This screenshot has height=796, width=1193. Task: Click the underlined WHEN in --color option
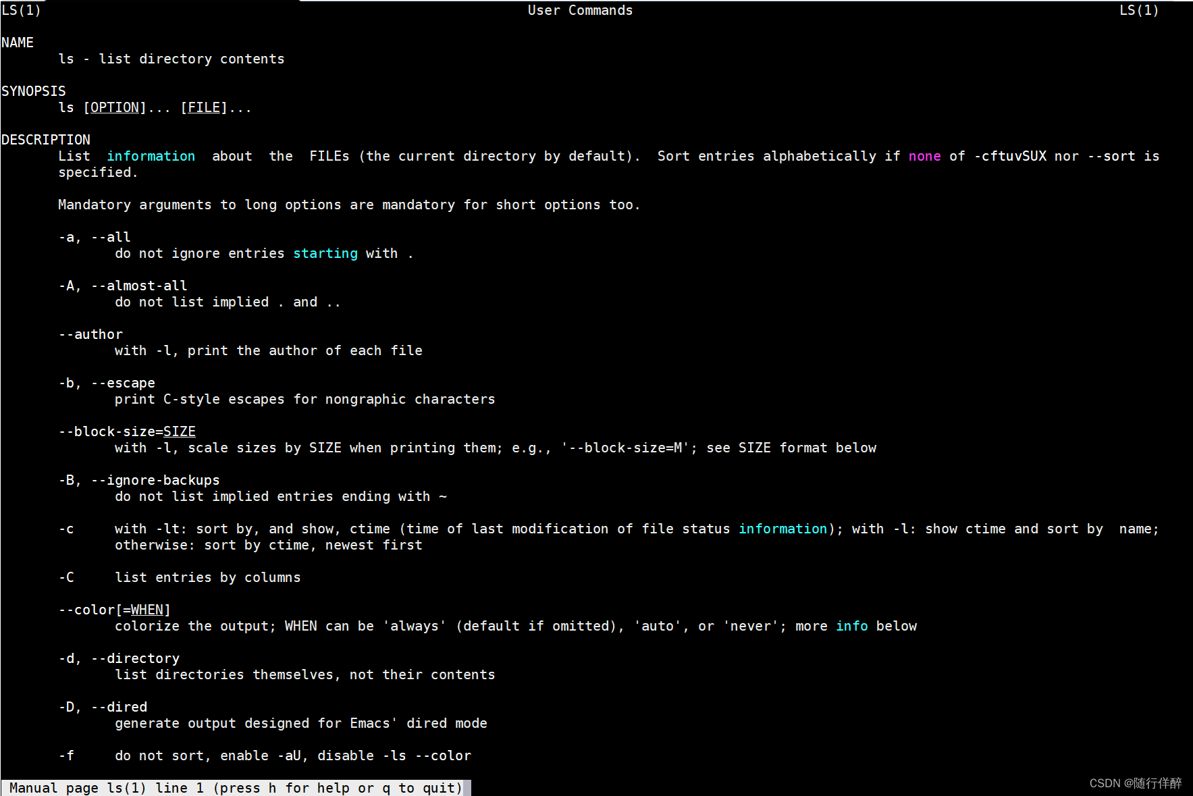[147, 610]
